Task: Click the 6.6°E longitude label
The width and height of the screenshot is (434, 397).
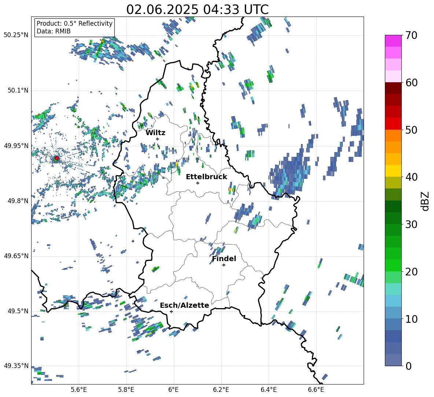Action: click(316, 390)
